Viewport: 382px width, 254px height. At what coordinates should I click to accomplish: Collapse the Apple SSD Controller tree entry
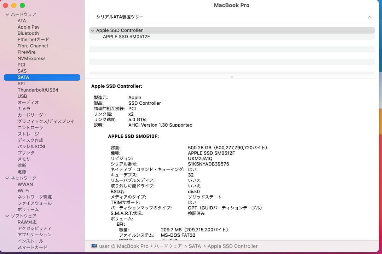[93, 30]
